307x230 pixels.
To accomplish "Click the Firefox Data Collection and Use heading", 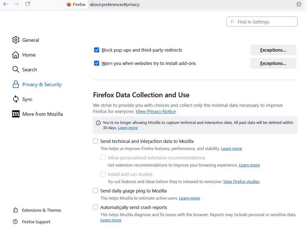I will pos(141,95).
